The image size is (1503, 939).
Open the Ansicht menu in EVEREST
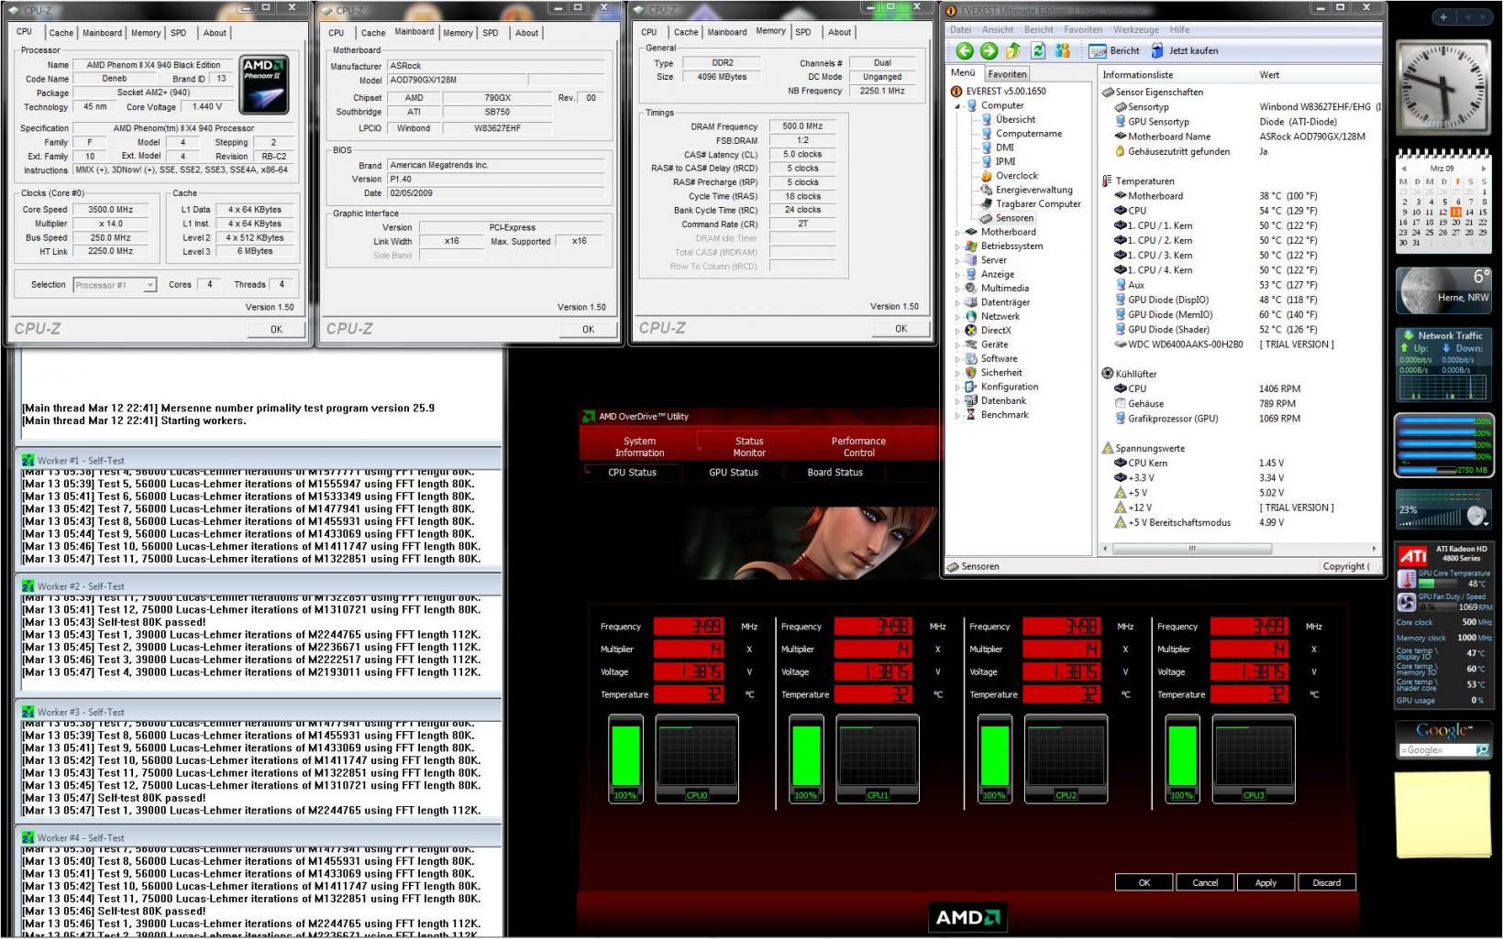pos(998,29)
